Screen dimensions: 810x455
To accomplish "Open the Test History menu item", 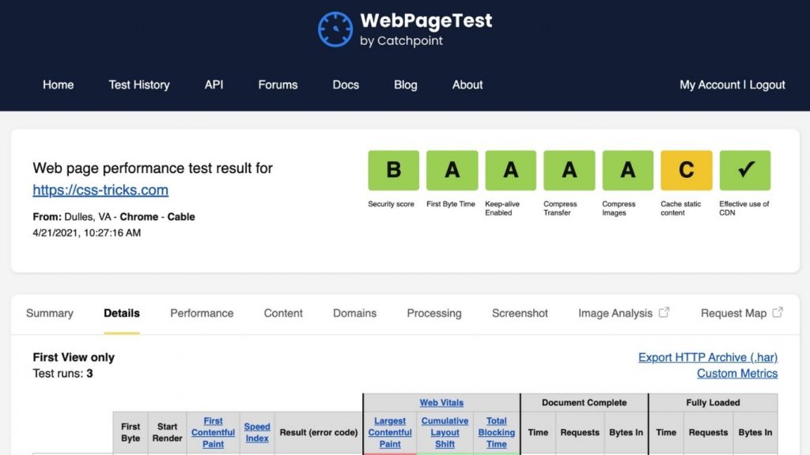I will coord(138,85).
